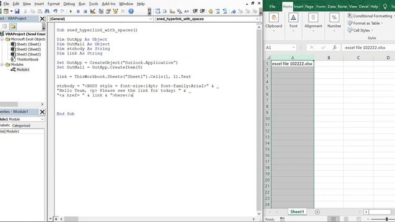Click View Object icon in Project pane
Screen dimensions: 395x222
4,27
